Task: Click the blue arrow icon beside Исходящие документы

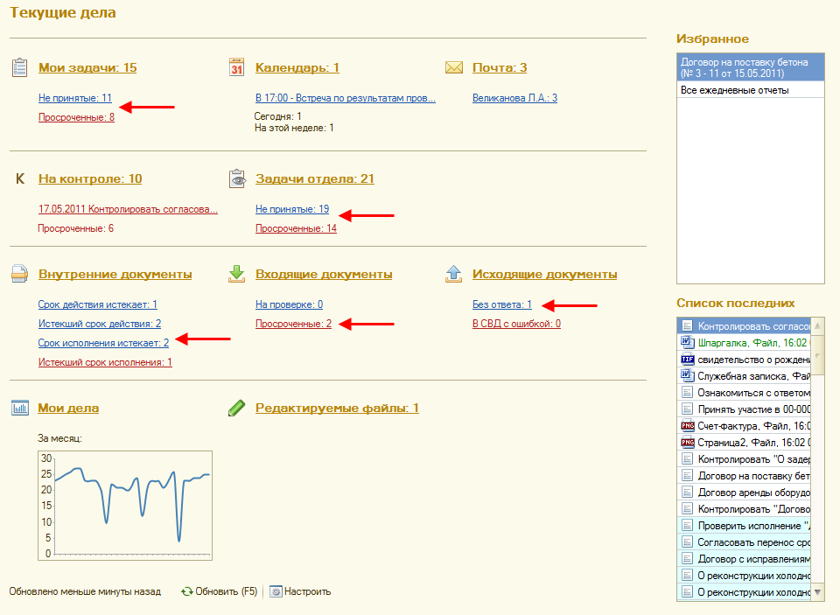Action: point(453,274)
